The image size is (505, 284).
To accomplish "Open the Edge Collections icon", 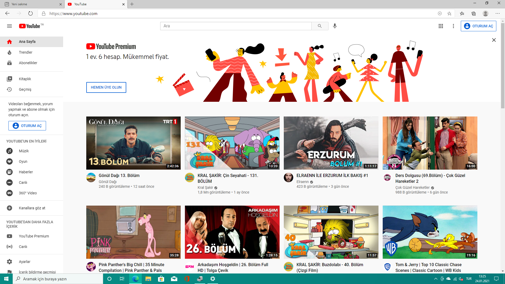I will 473,13.
